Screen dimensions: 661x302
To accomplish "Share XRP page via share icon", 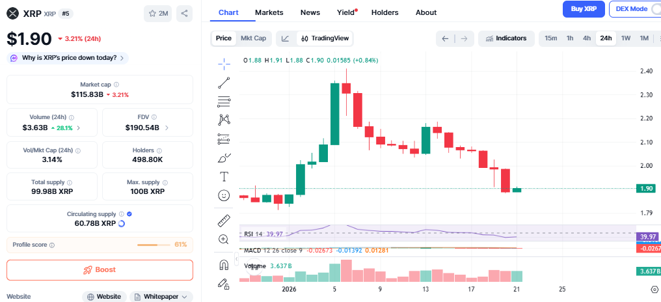I will 185,13.
